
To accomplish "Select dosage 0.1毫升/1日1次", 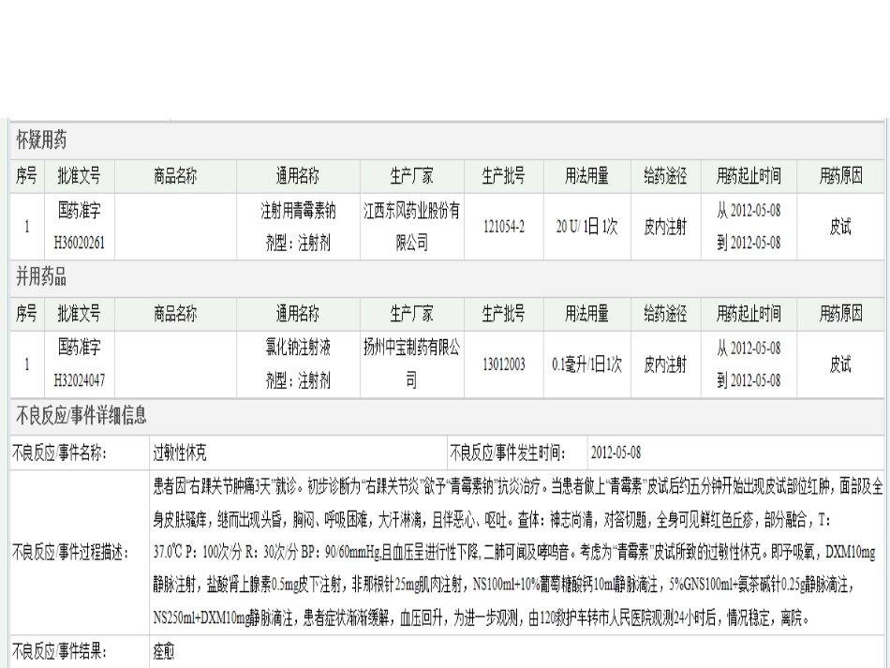I will (586, 364).
